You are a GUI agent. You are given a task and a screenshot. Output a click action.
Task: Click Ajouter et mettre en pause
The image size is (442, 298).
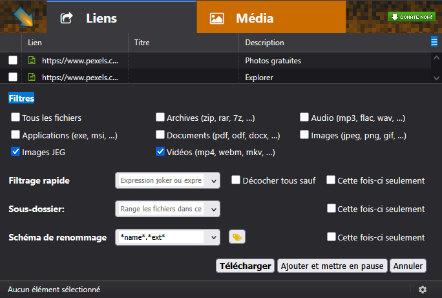(332, 266)
